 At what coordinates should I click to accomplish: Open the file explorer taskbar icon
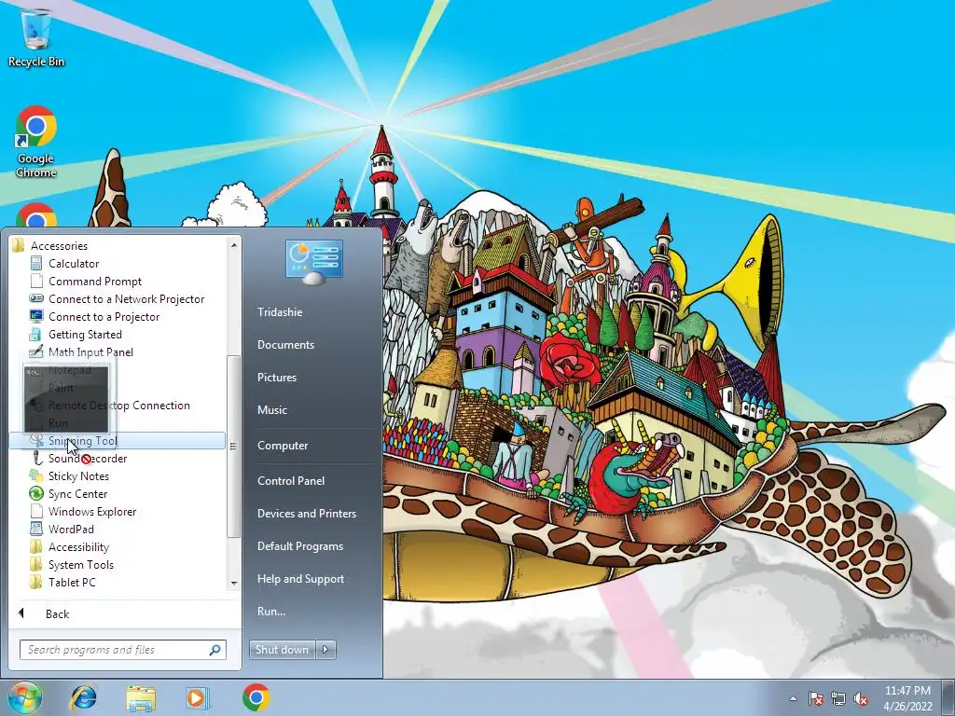[x=141, y=697]
